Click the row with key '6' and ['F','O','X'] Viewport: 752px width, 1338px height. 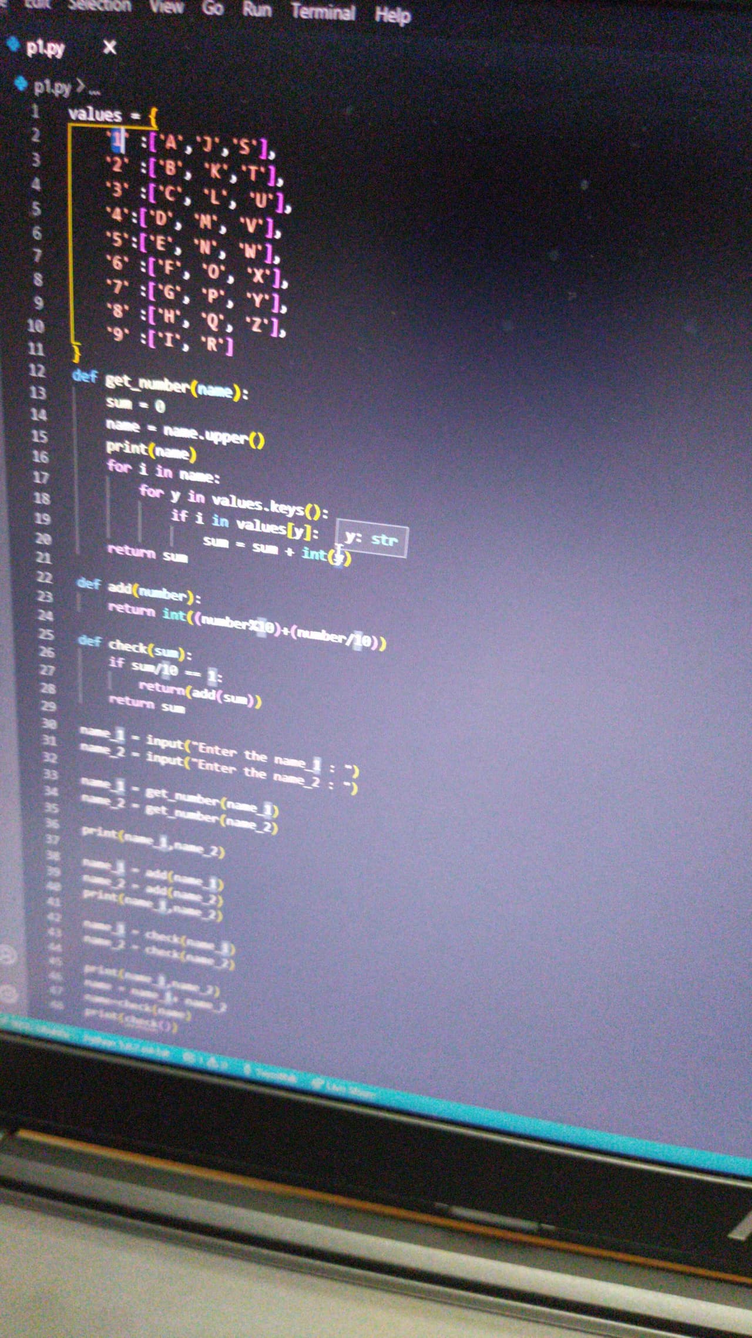click(197, 272)
